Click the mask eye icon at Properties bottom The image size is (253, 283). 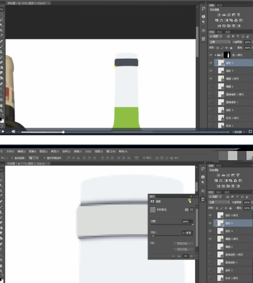click(185, 256)
